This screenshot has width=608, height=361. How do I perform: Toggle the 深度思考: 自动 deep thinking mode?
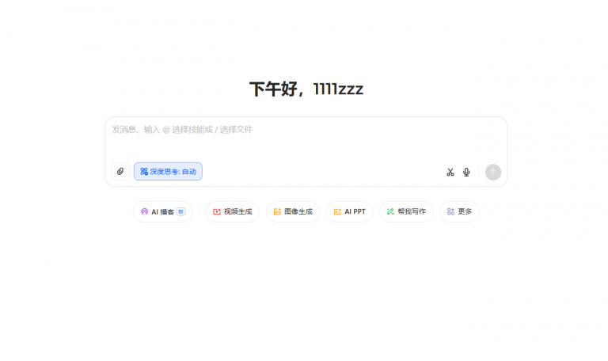(168, 171)
